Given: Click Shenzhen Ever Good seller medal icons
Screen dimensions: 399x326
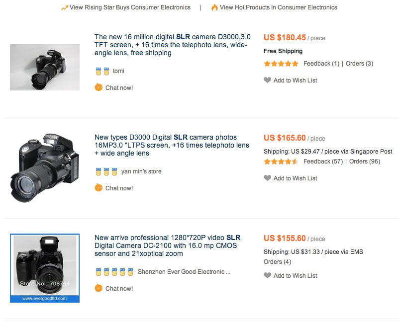Looking at the screenshot, I should (114, 272).
